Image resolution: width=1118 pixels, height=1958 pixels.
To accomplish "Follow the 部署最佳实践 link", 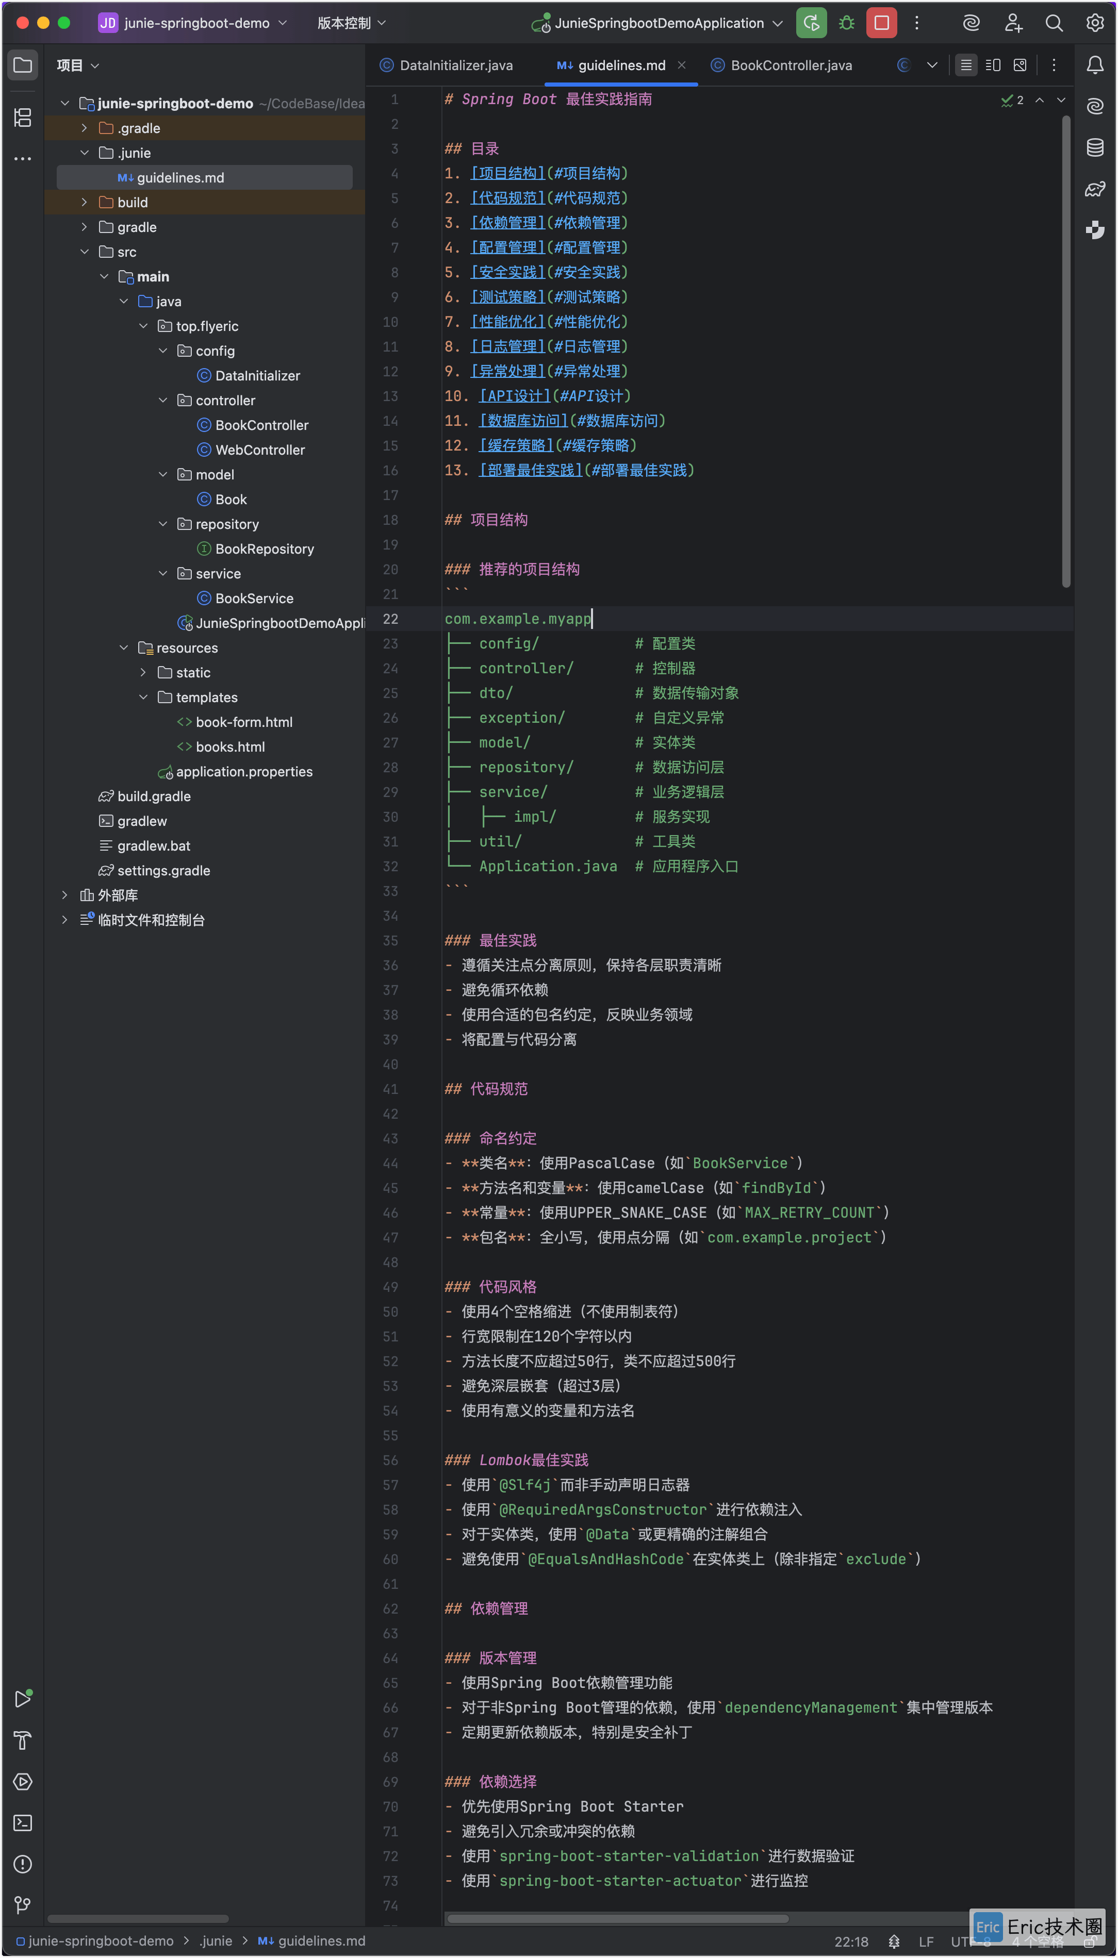I will (531, 470).
